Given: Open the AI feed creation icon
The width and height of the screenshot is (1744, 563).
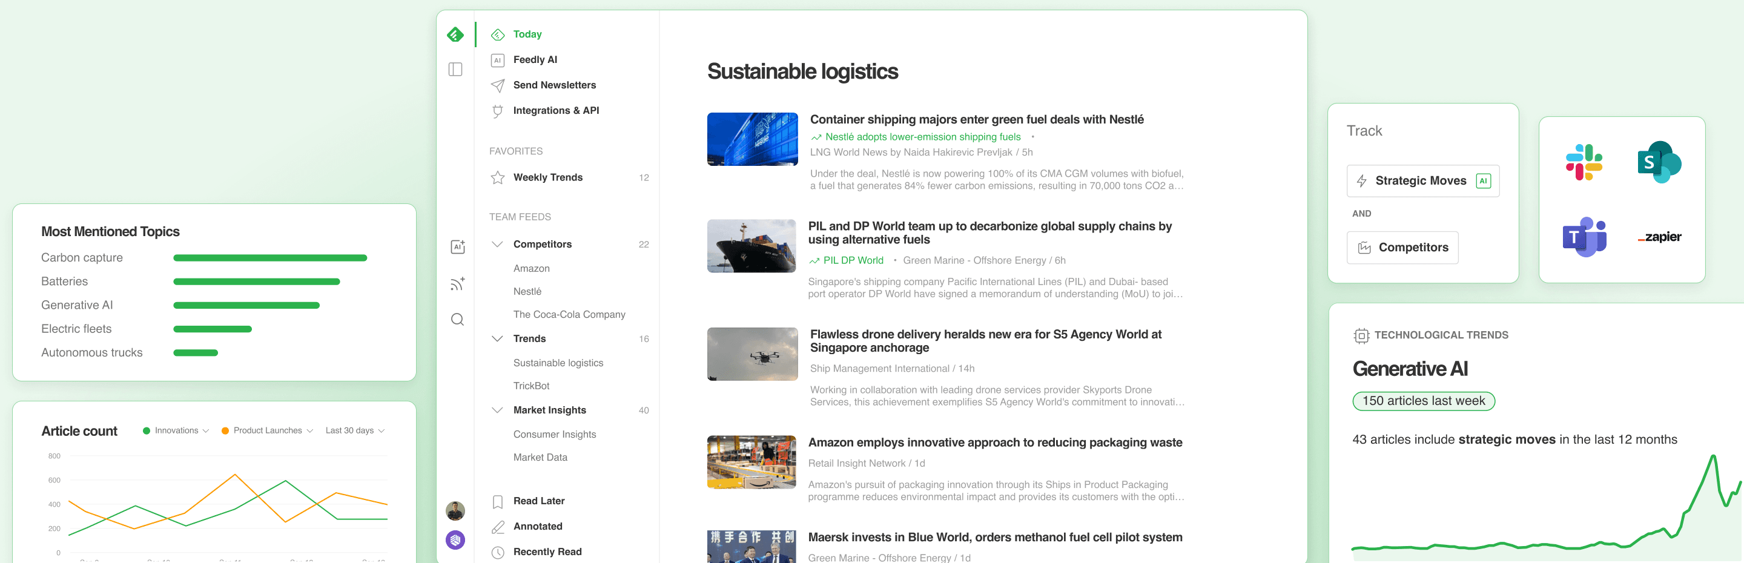Looking at the screenshot, I should [x=458, y=247].
